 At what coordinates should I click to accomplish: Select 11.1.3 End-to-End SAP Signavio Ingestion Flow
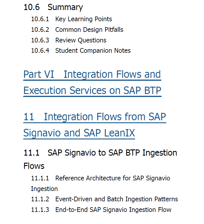[x=101, y=210]
